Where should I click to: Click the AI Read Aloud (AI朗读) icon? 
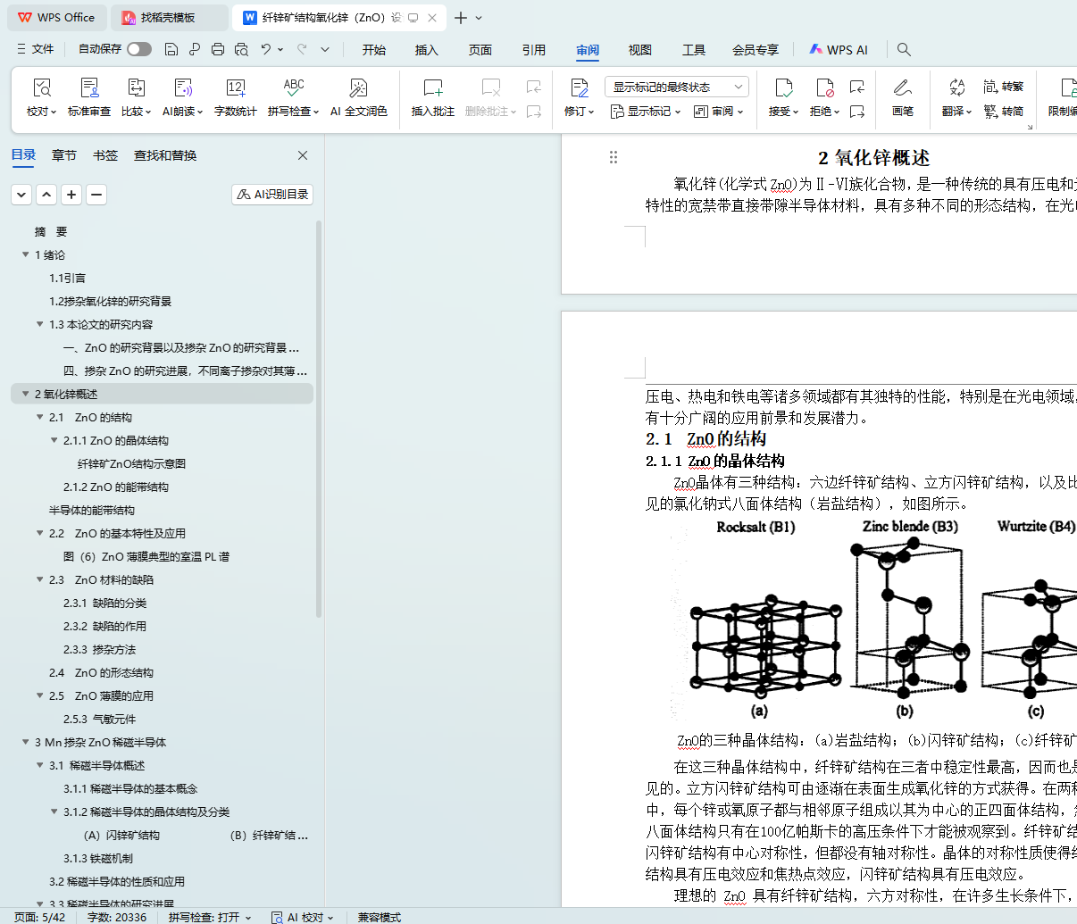[x=182, y=88]
